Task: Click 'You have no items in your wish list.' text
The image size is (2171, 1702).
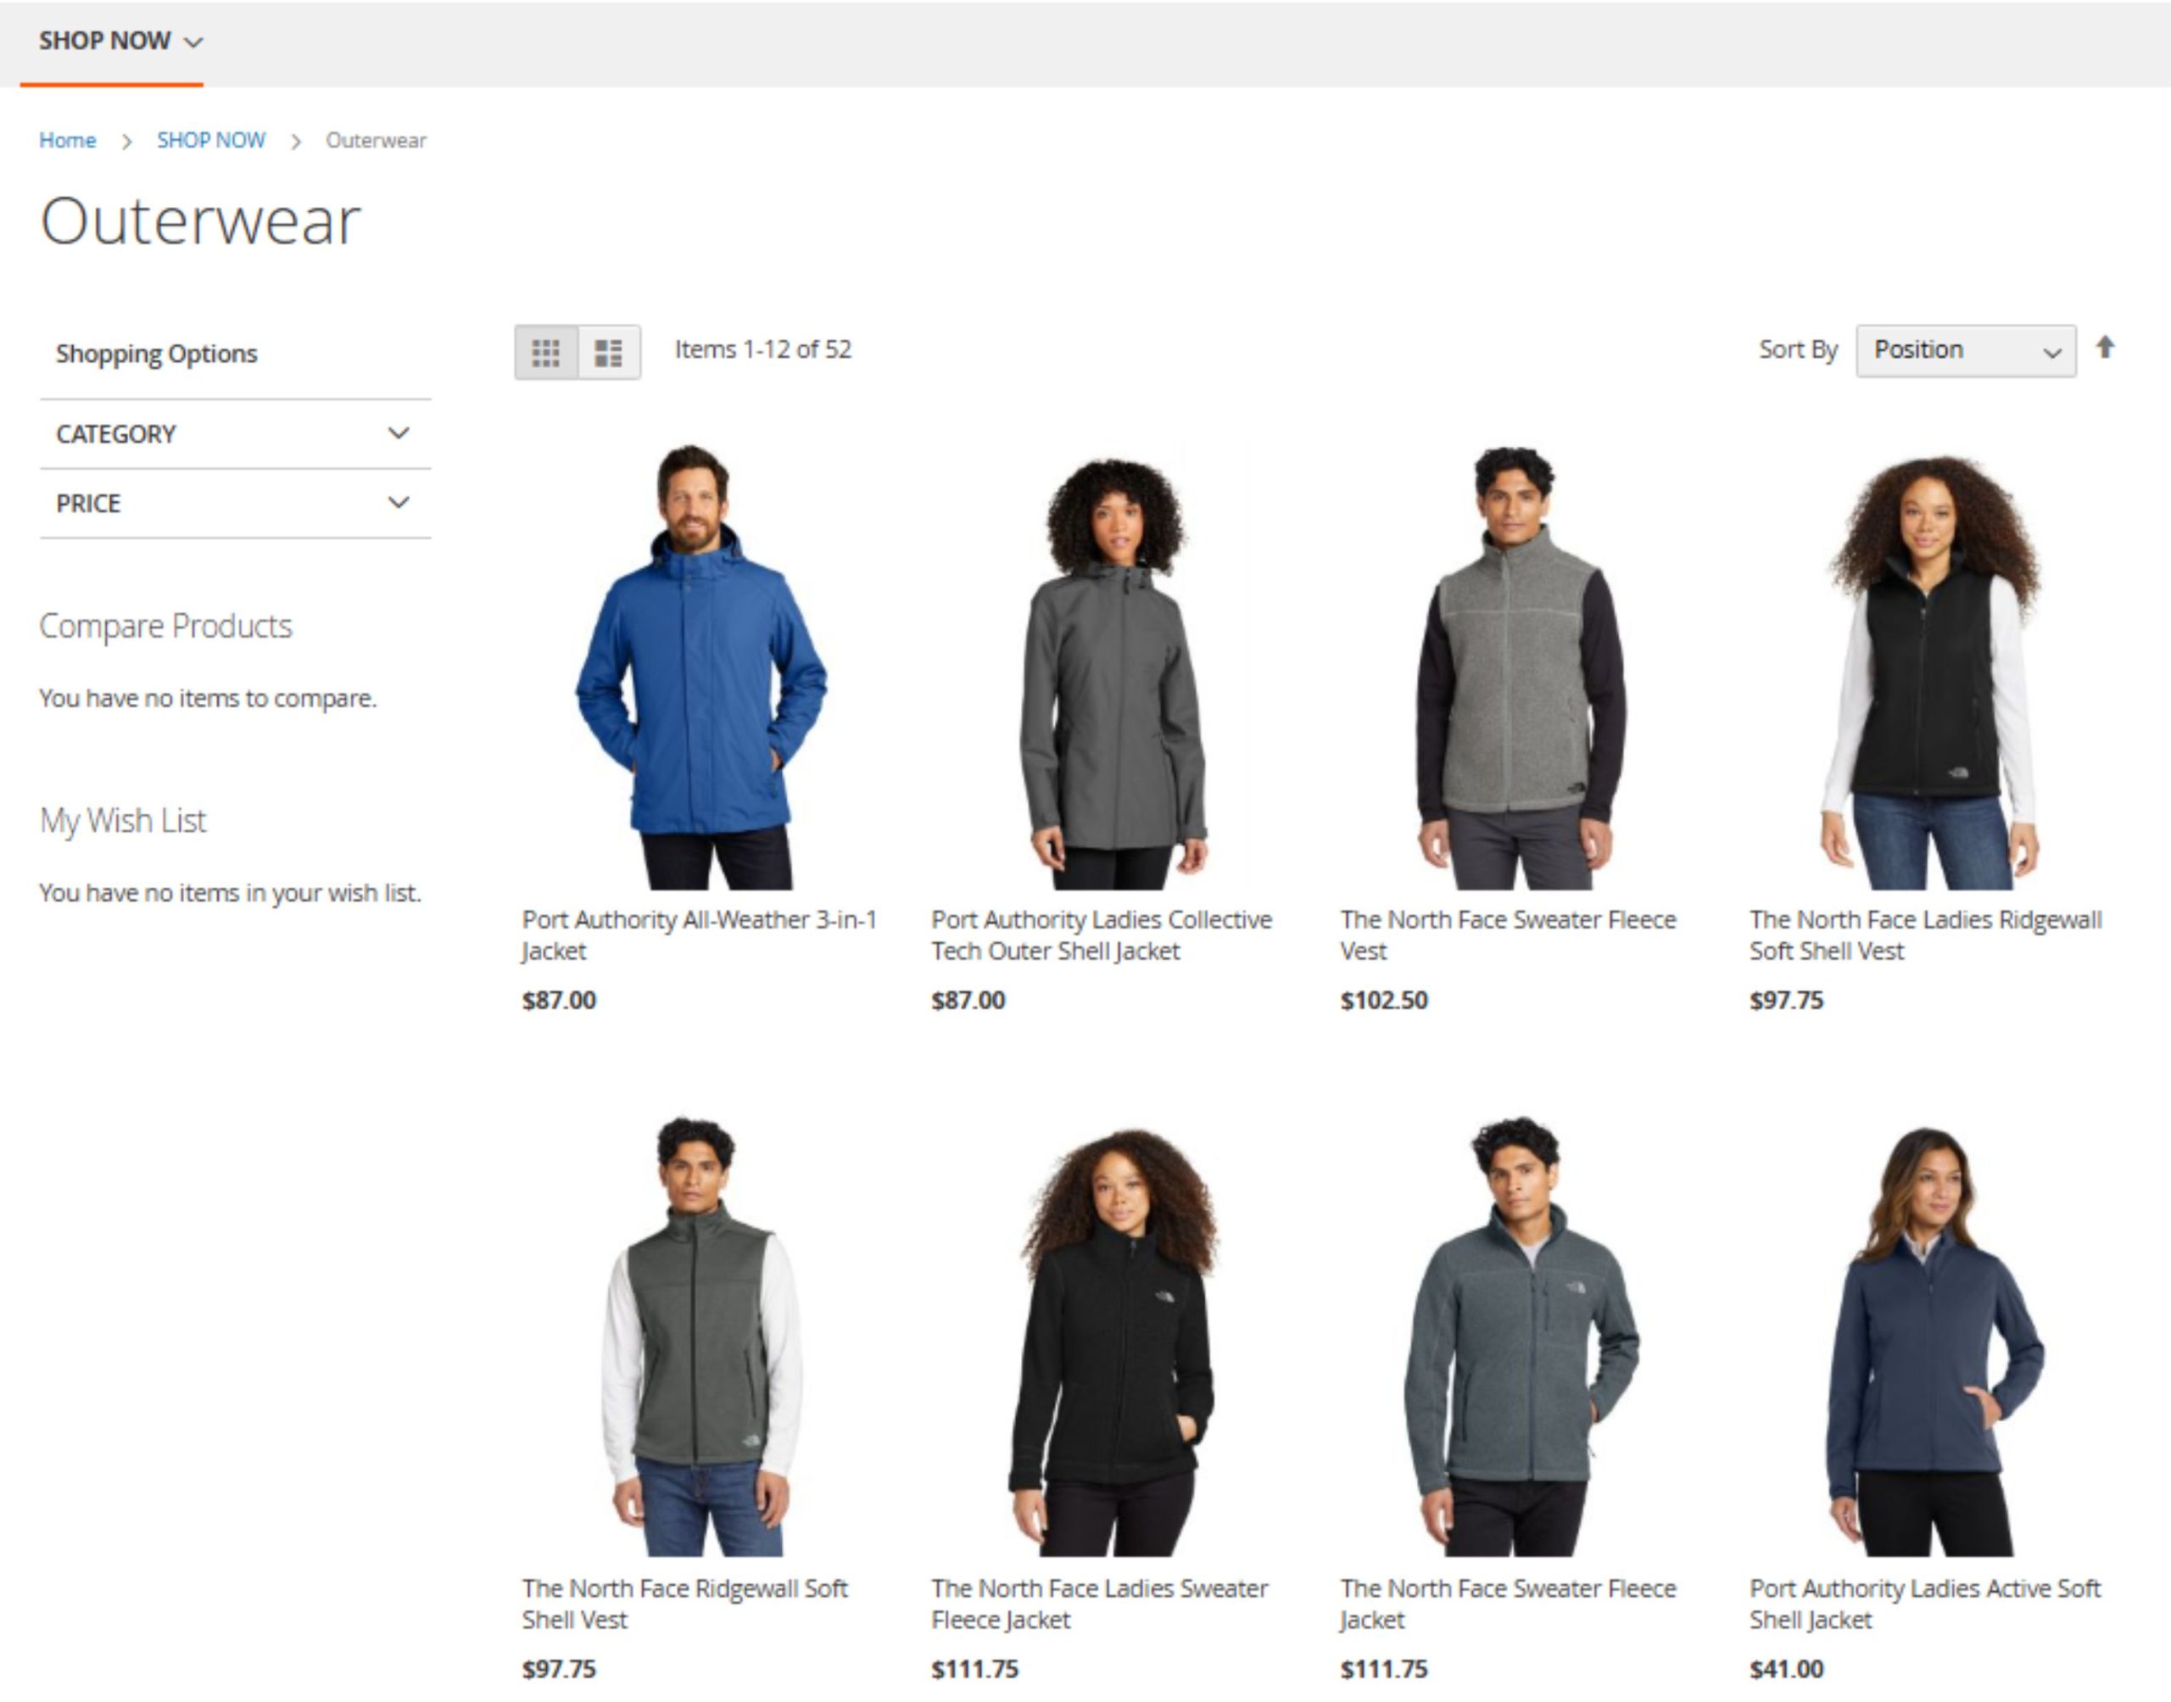Action: [x=230, y=893]
